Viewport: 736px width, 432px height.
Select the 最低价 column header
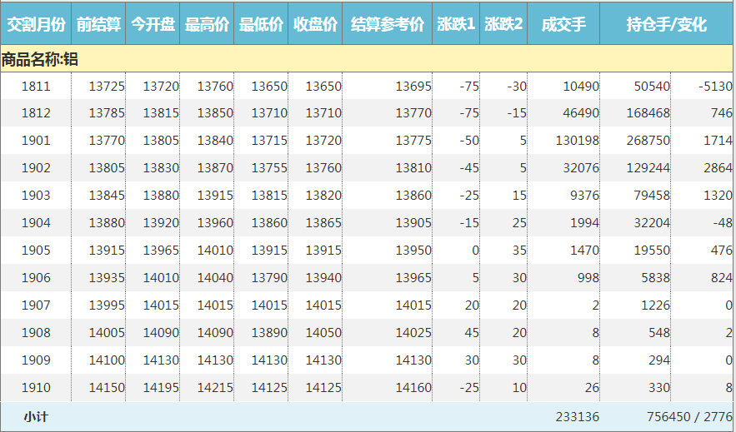(x=261, y=24)
